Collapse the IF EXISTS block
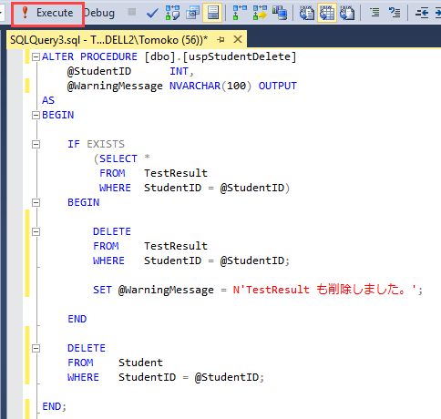 [36, 144]
